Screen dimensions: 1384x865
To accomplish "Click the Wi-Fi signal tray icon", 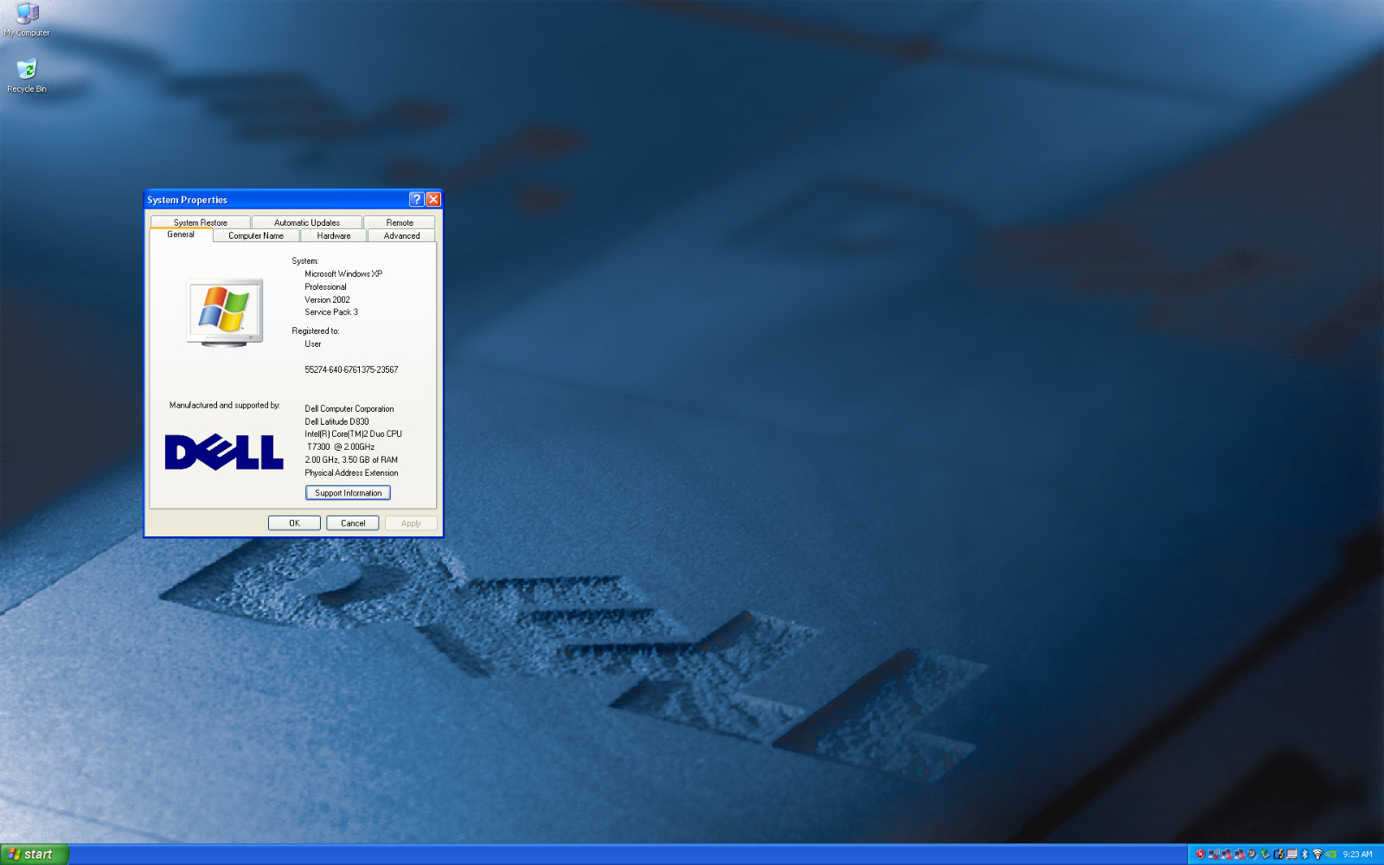I will pyautogui.click(x=1317, y=855).
